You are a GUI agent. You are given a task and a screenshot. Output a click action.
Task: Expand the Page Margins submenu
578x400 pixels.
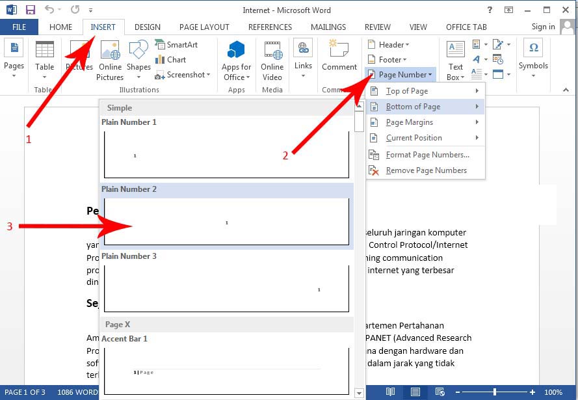tap(425, 122)
